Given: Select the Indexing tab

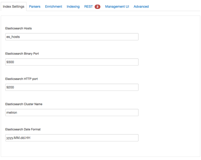Looking at the screenshot, I should click(73, 6).
